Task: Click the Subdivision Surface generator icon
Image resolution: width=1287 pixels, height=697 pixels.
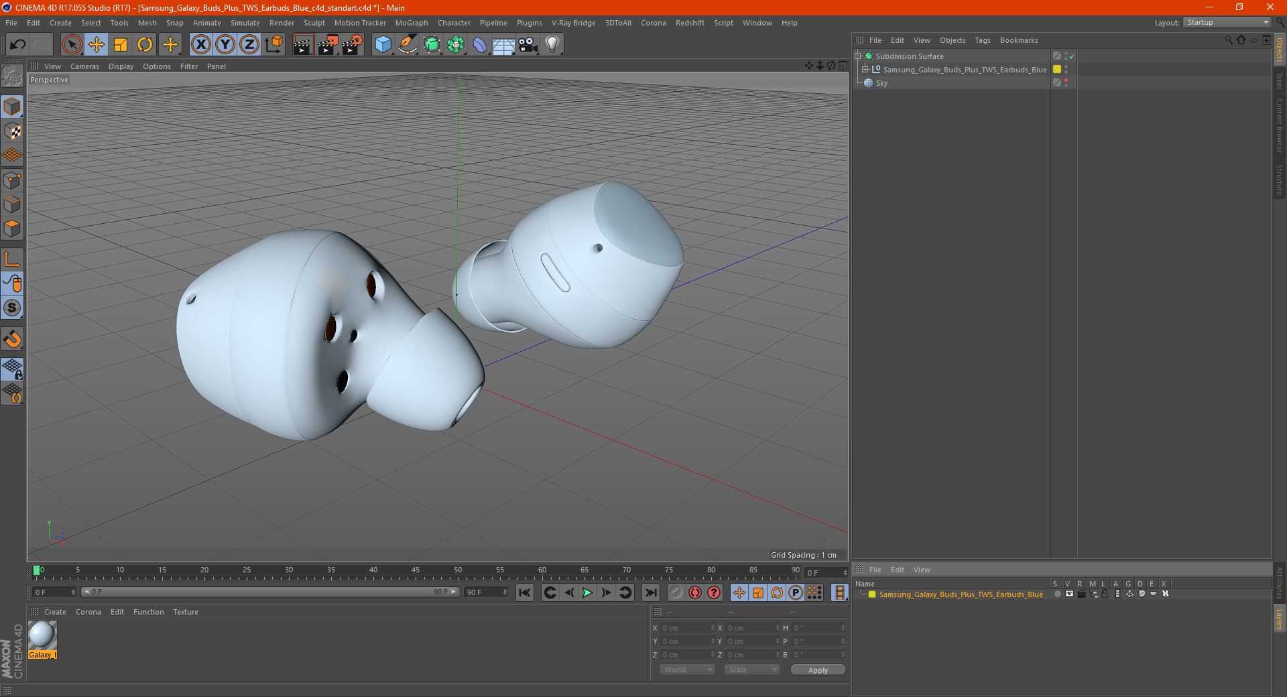Action: [432, 45]
